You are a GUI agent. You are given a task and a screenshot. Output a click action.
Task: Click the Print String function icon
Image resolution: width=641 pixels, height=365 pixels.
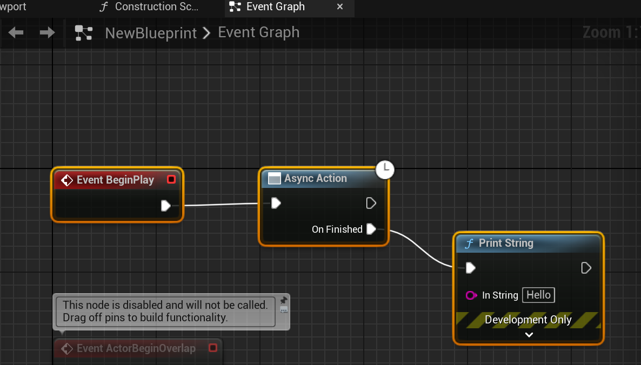469,244
